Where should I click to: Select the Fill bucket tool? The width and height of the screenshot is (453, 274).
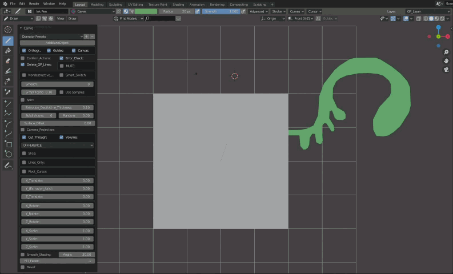8,50
